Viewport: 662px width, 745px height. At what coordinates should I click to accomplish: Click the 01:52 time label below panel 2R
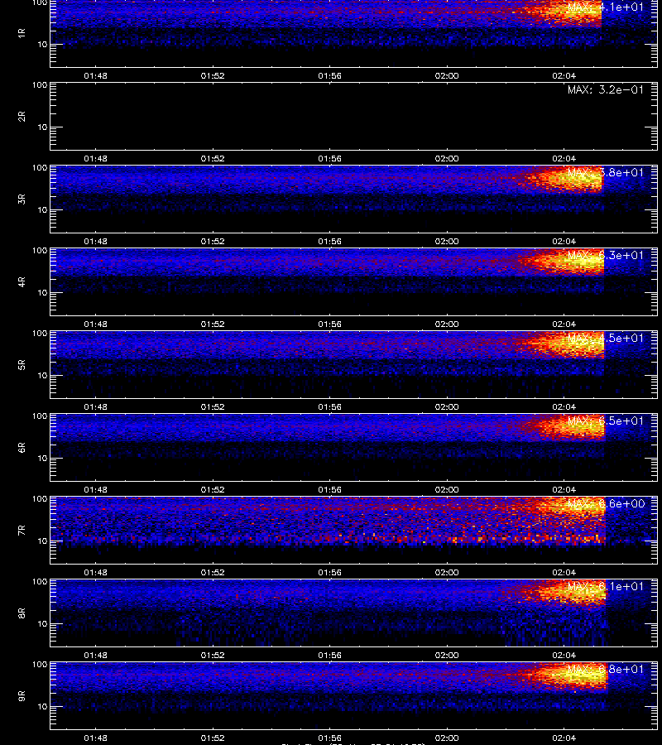(x=213, y=159)
